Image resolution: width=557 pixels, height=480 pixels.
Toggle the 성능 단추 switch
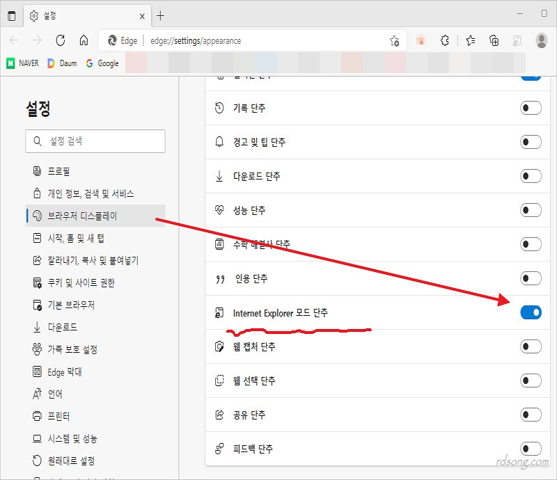[531, 210]
